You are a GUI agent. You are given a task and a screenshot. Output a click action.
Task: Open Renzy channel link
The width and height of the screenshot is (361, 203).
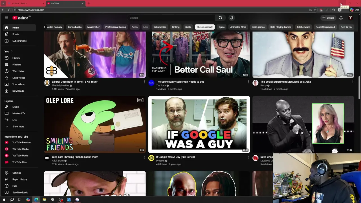pos(263,86)
